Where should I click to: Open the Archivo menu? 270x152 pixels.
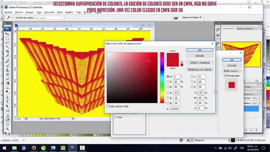[8, 12]
